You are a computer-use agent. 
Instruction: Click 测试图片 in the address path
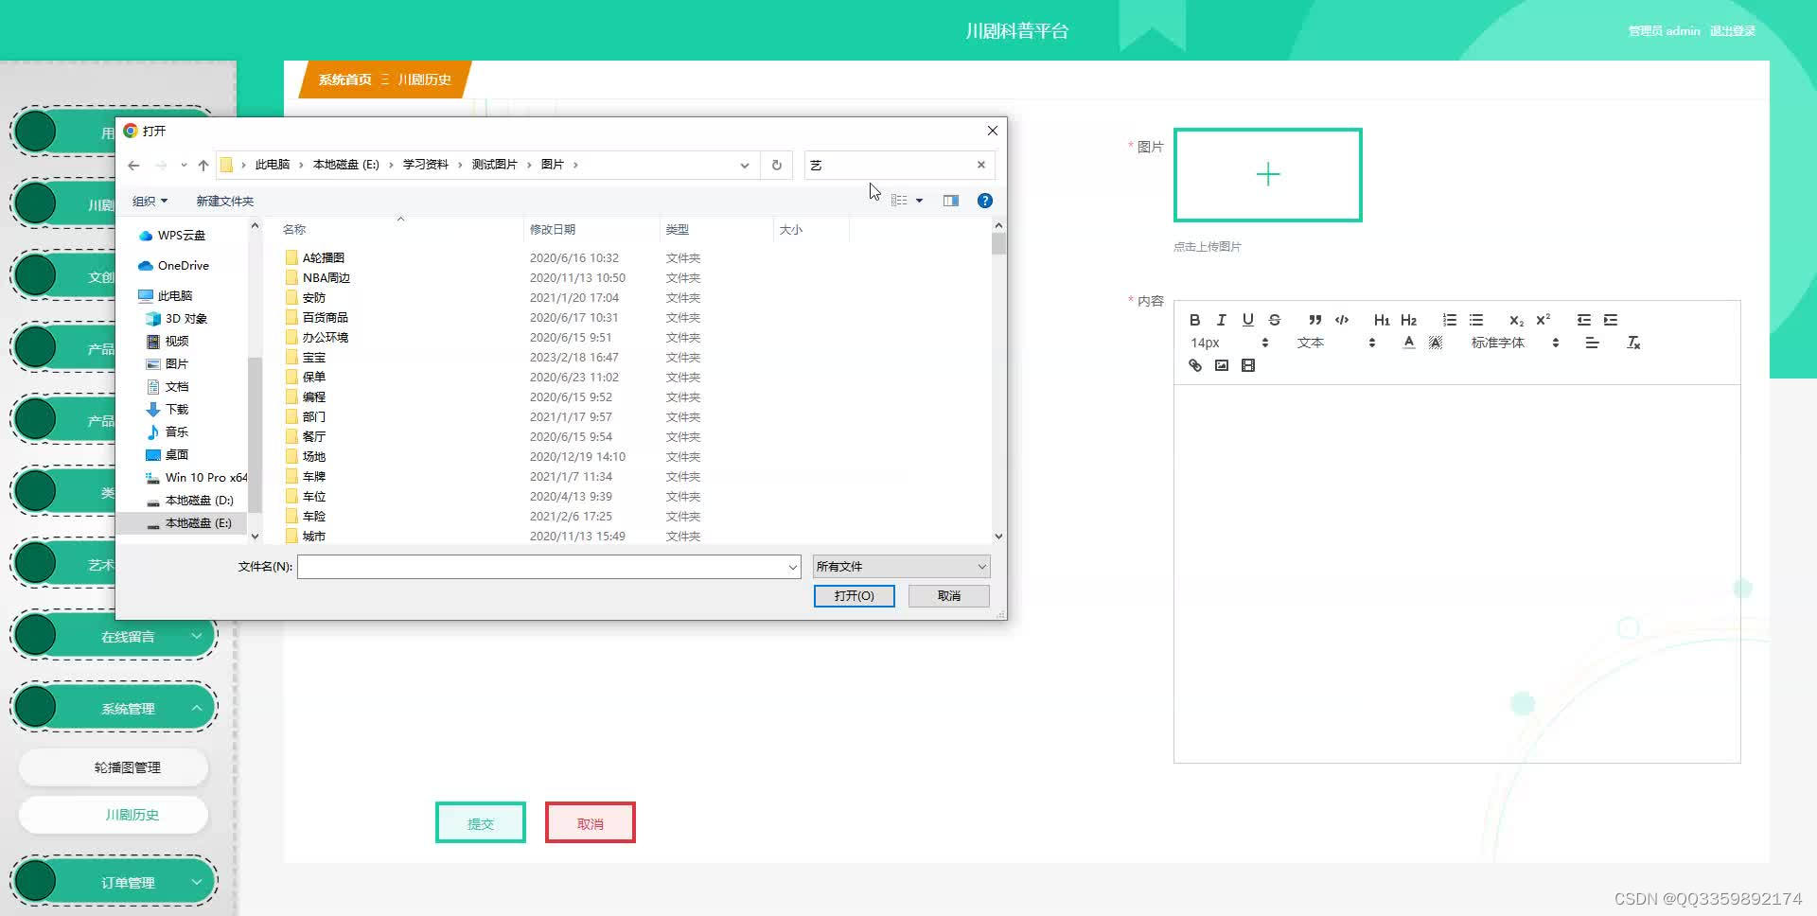pos(494,165)
